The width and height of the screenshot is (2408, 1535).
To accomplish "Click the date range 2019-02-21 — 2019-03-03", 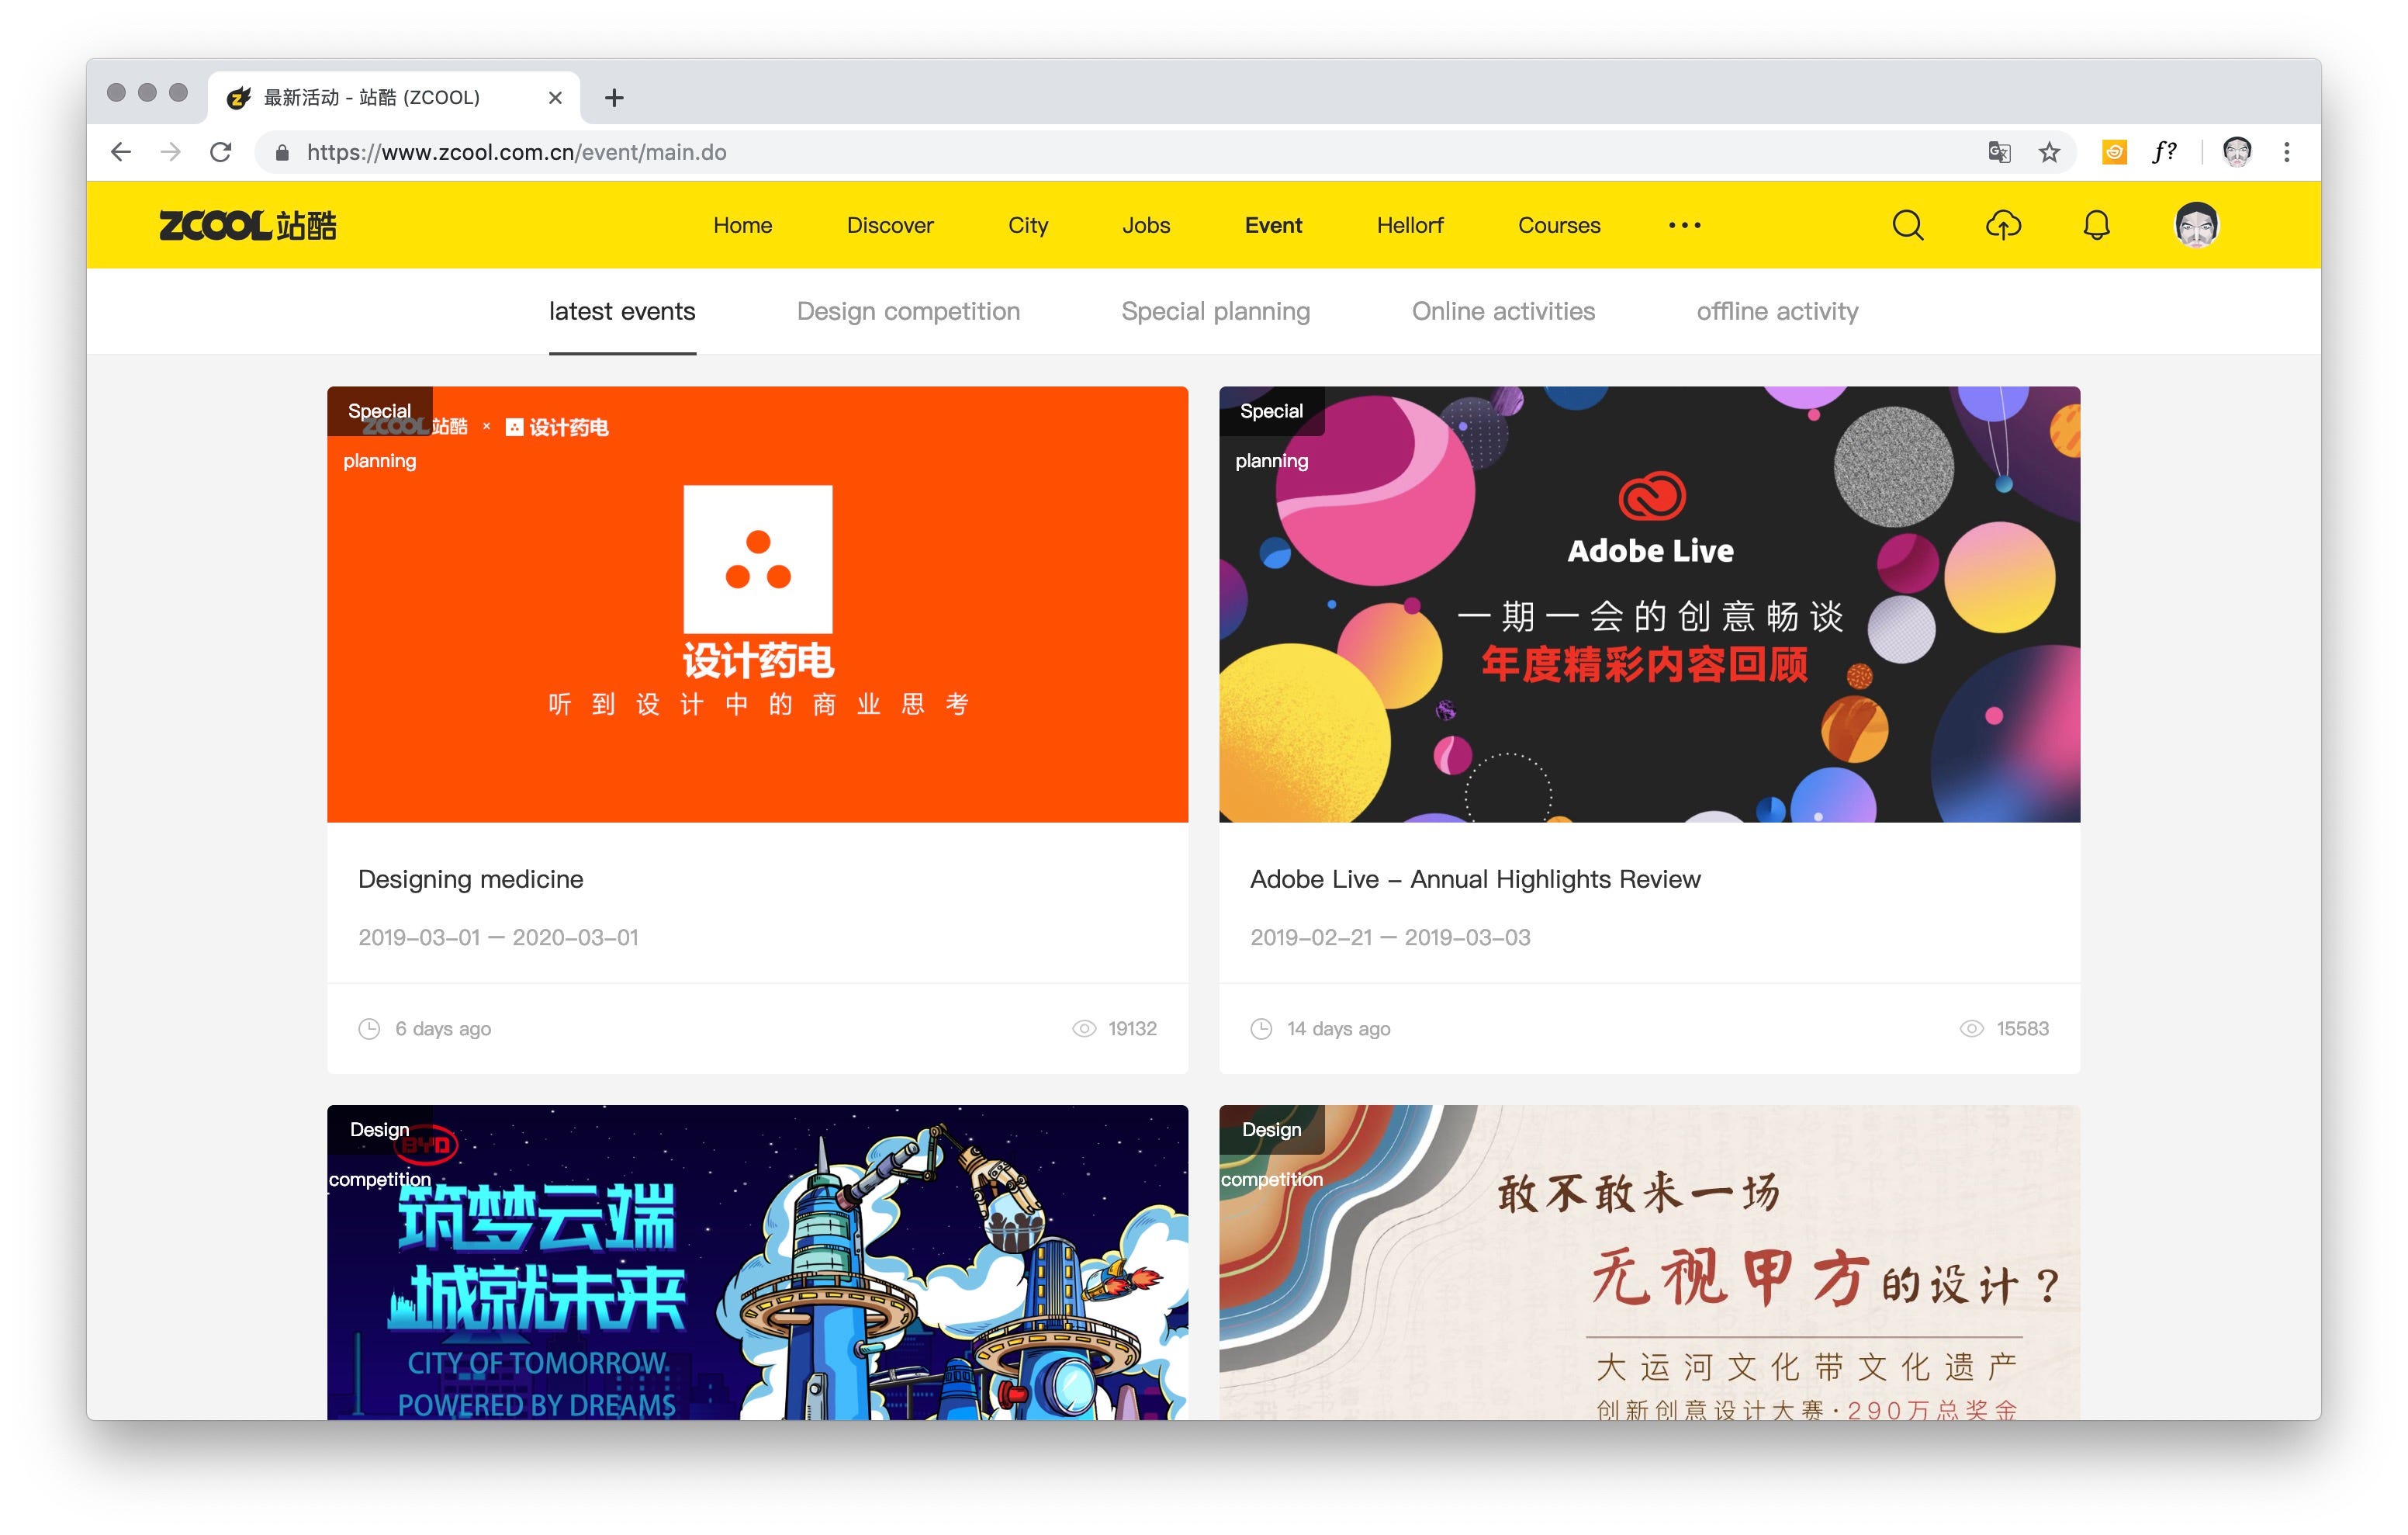I will (1390, 937).
